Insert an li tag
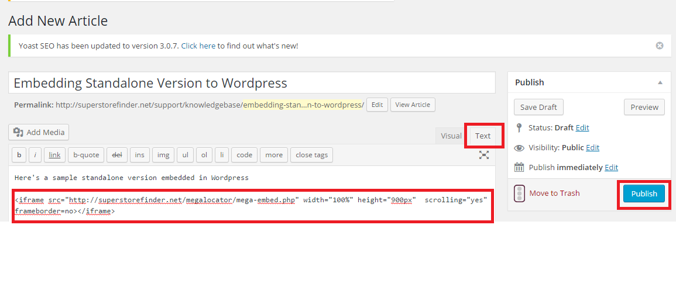The width and height of the screenshot is (676, 287). point(222,155)
